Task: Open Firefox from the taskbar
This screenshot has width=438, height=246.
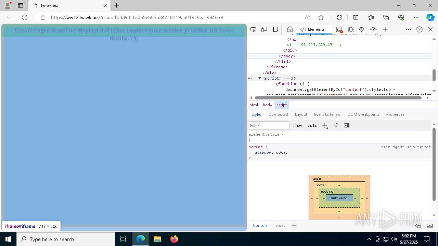Action: coord(174,239)
